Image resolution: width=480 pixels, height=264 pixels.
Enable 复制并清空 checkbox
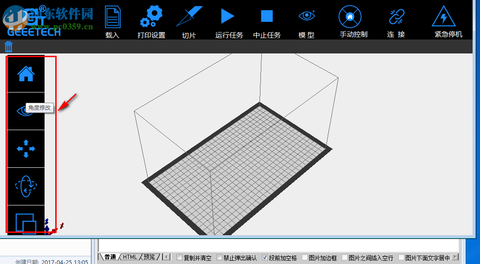tap(180, 257)
